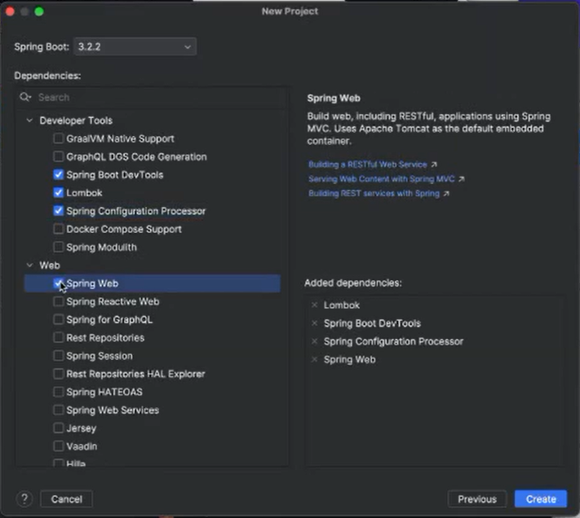Screen dimensions: 580x518
Task: Open Building REST services with Spring link
Action: [x=374, y=194]
